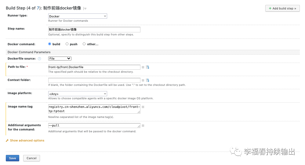Click Add build step button
This screenshot has width=305, height=165.
pyautogui.click(x=282, y=8)
